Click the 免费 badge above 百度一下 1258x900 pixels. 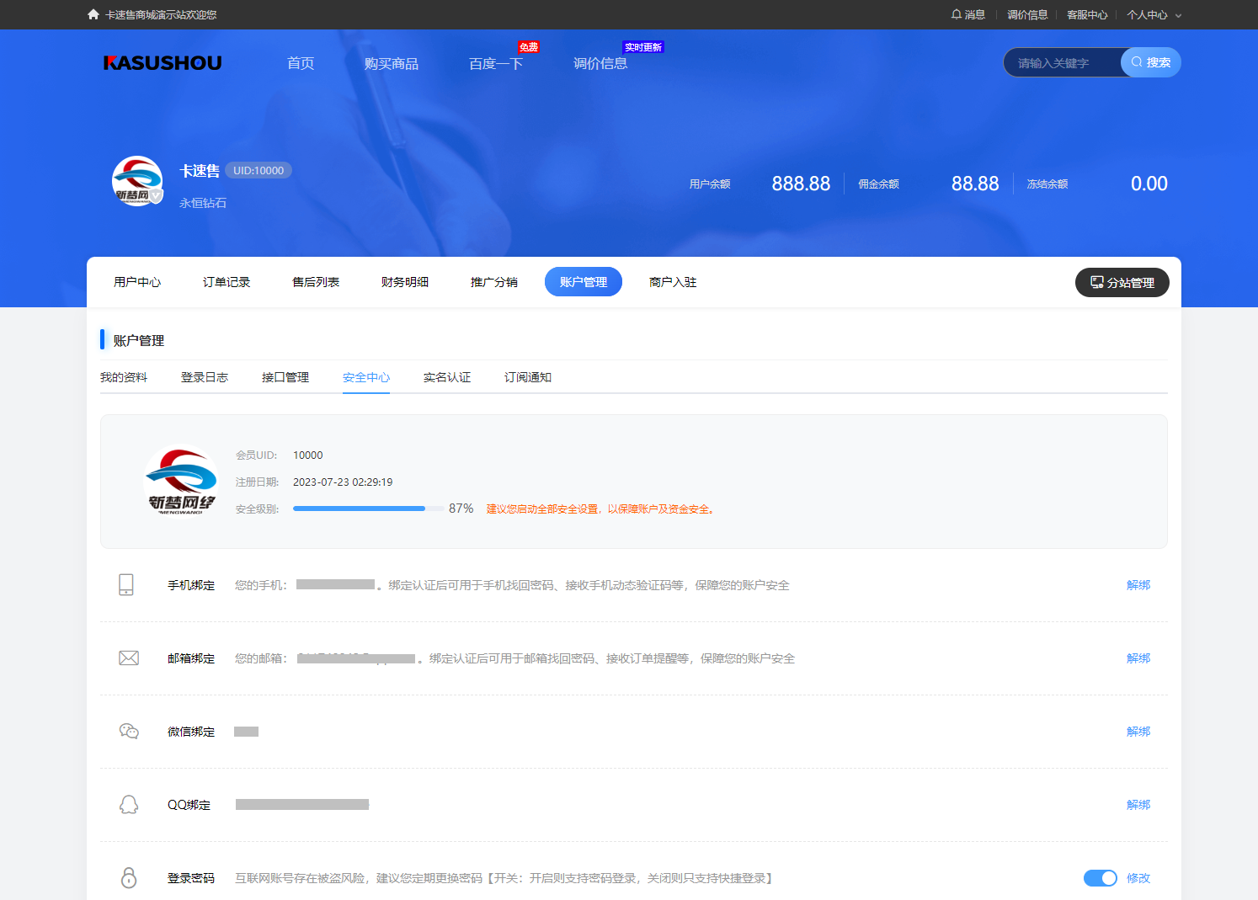click(529, 47)
